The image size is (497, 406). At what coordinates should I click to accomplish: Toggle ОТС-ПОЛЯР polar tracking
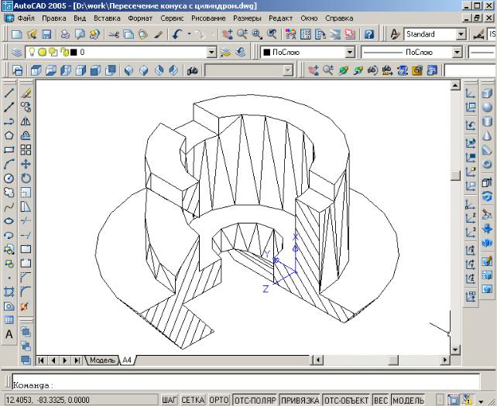tap(255, 400)
